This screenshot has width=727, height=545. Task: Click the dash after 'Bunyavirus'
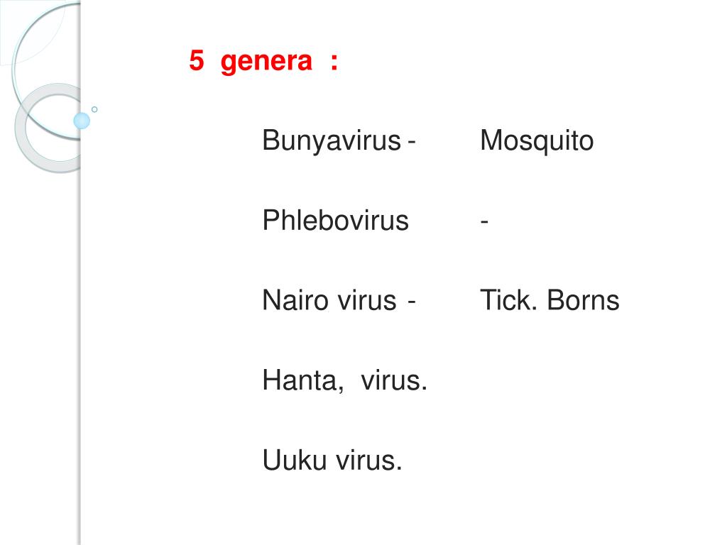[412, 142]
